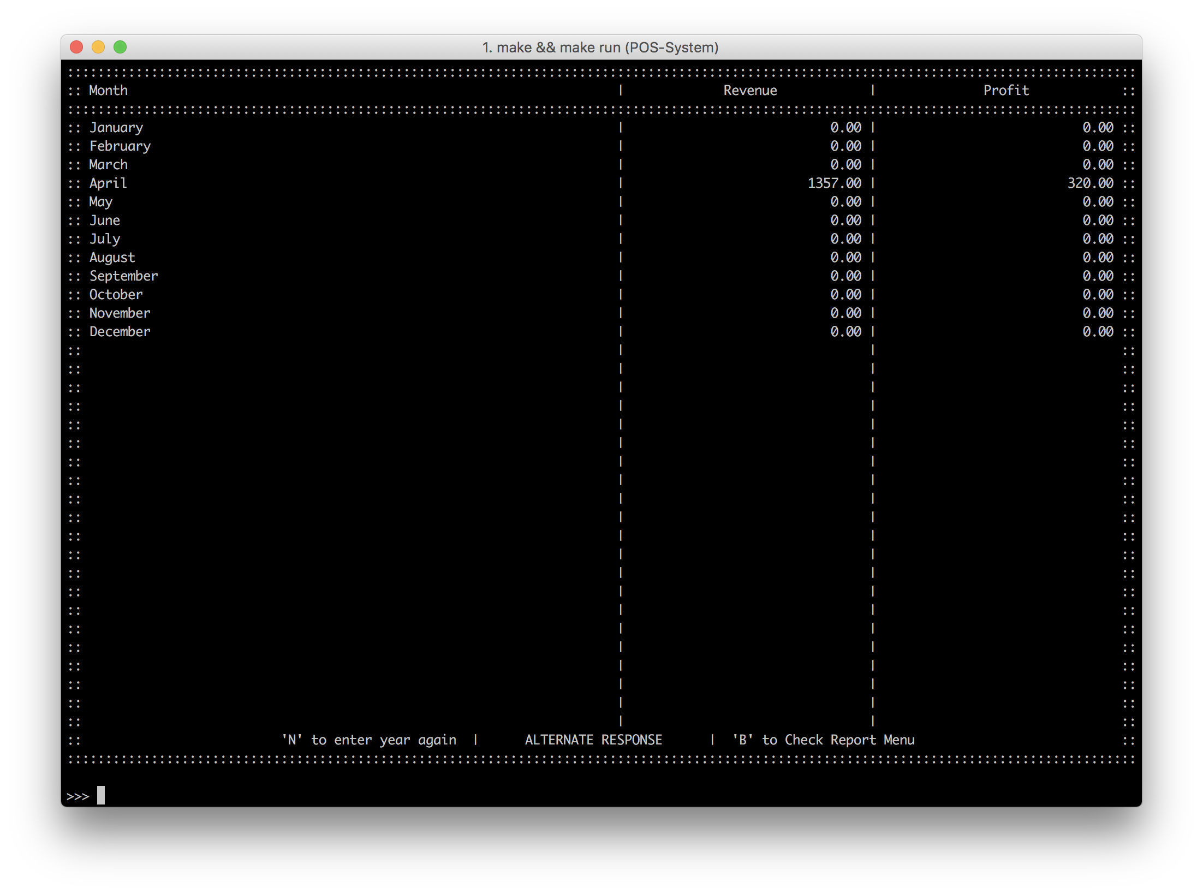The image size is (1203, 894).
Task: Click the 'October' row label
Action: [116, 295]
